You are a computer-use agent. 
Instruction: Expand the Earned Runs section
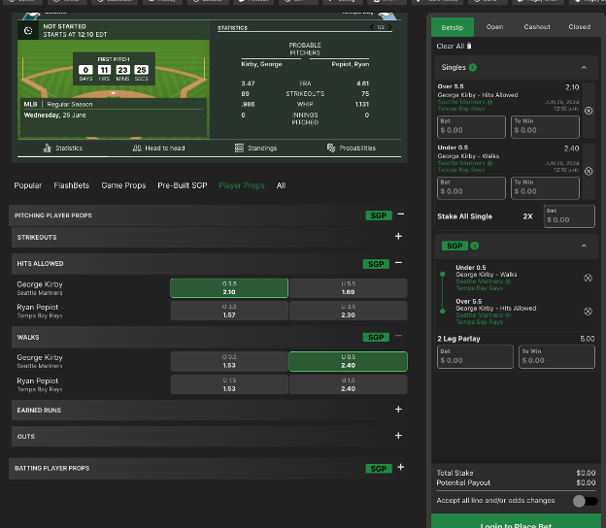tap(398, 410)
